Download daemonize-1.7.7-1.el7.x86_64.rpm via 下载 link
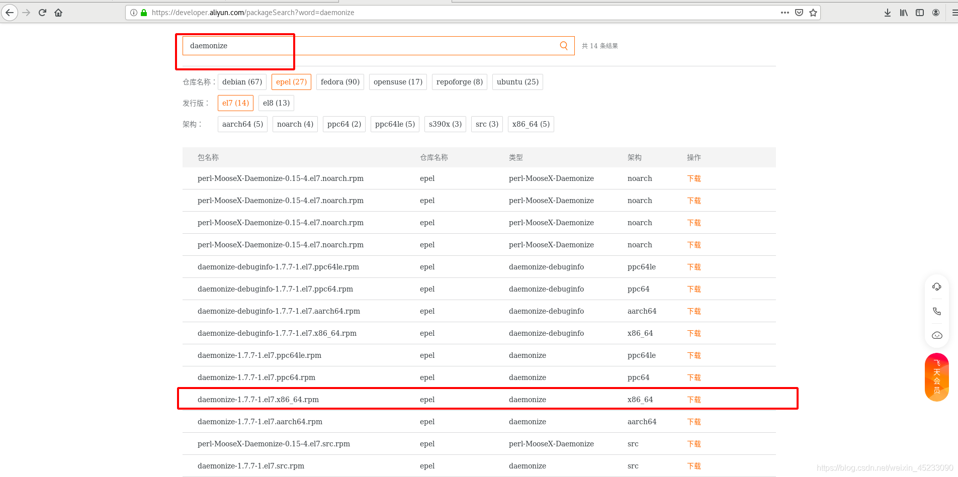 point(694,400)
